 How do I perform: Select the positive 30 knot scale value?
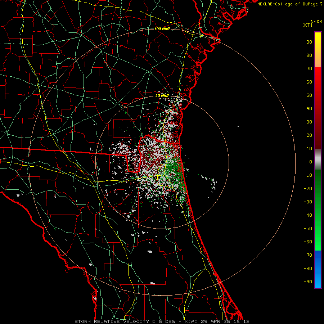point(309,122)
